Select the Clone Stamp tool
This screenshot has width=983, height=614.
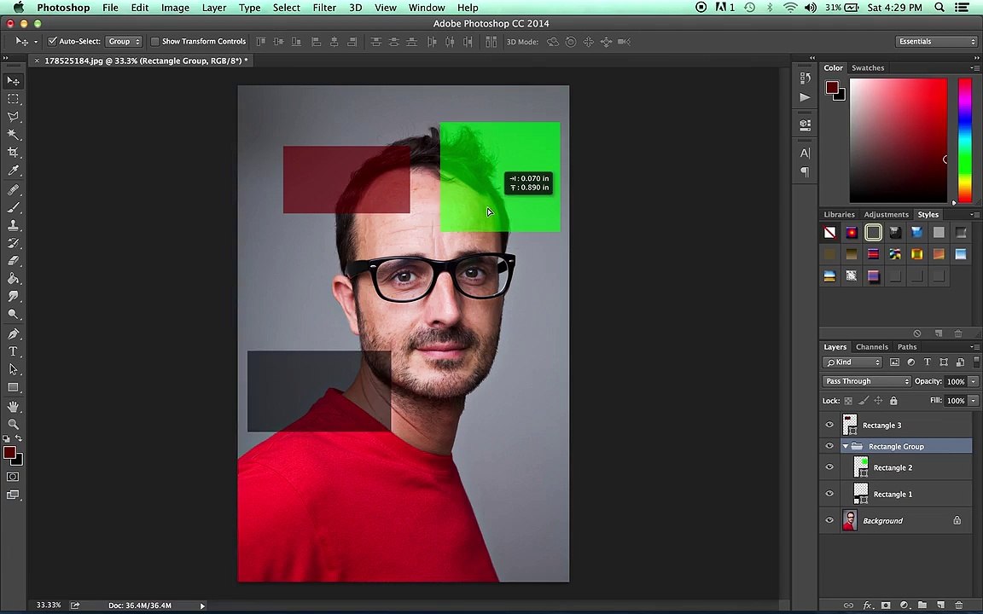click(x=13, y=225)
